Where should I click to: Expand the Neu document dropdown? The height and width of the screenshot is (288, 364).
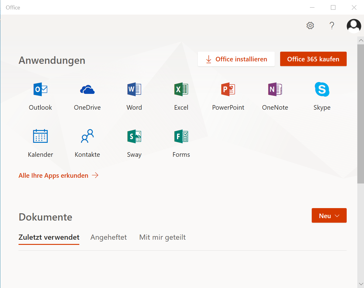click(329, 216)
